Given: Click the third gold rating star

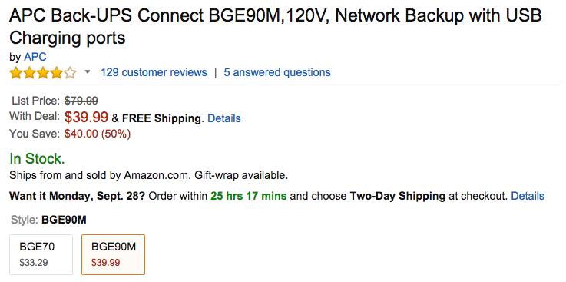Looking at the screenshot, I should tap(42, 73).
